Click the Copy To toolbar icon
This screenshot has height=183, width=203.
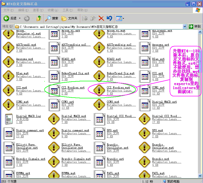tap(93, 18)
